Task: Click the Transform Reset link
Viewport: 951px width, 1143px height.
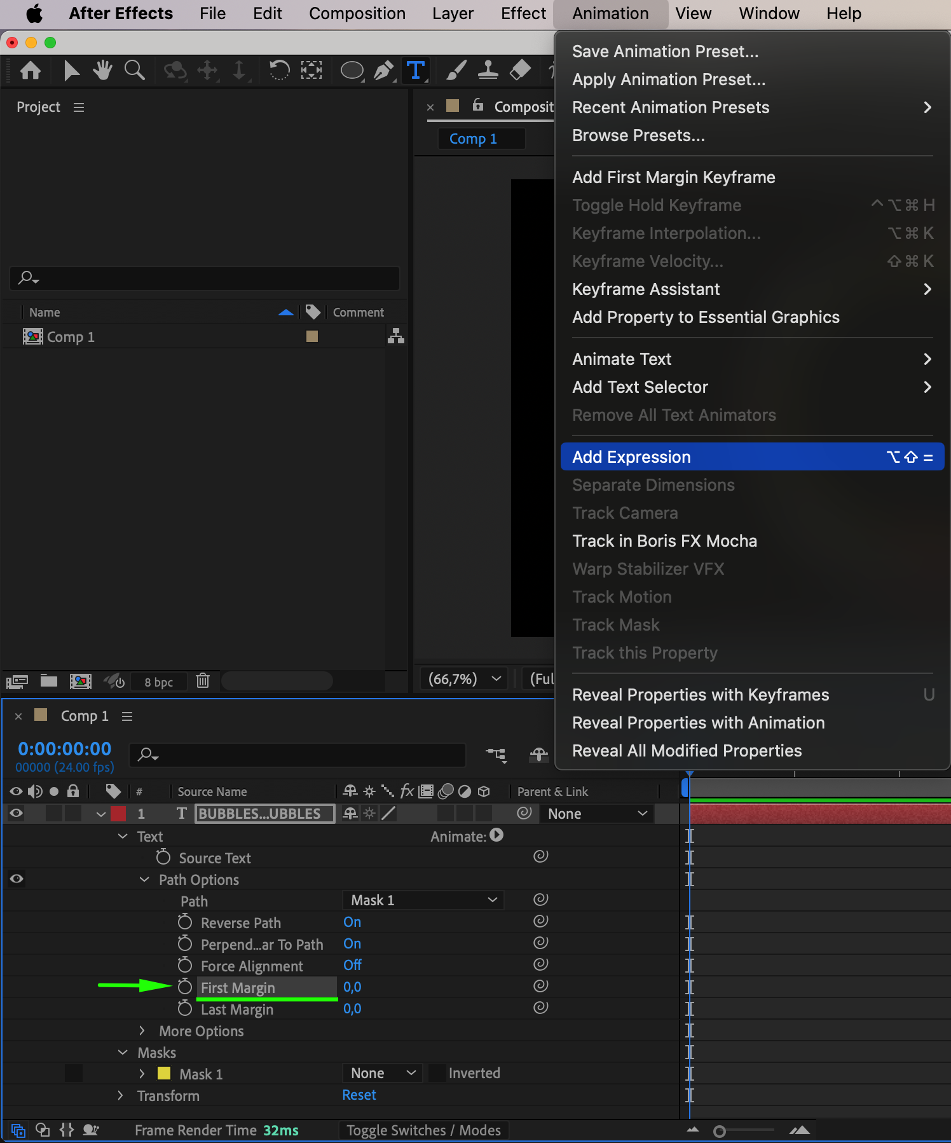Action: (359, 1095)
